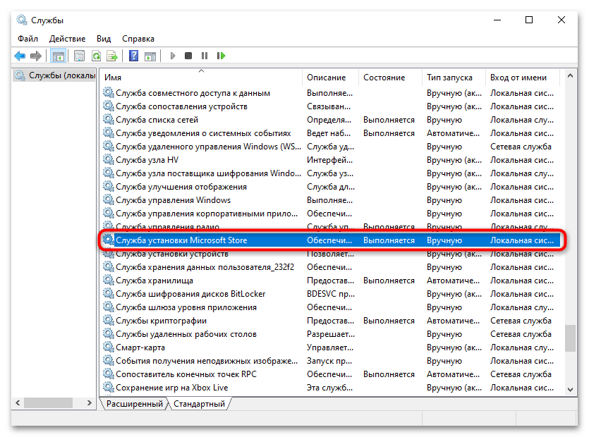Screen dimensions: 589x437
Task: Open the Файл menu
Action: click(x=28, y=39)
